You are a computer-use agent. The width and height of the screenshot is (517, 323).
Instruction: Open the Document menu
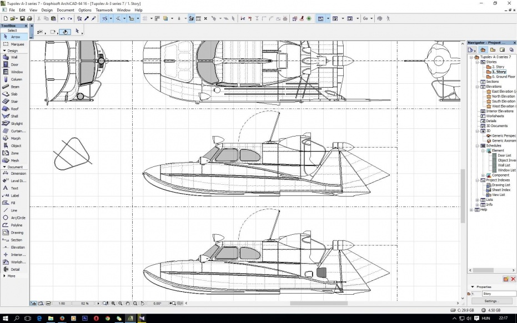tap(65, 10)
